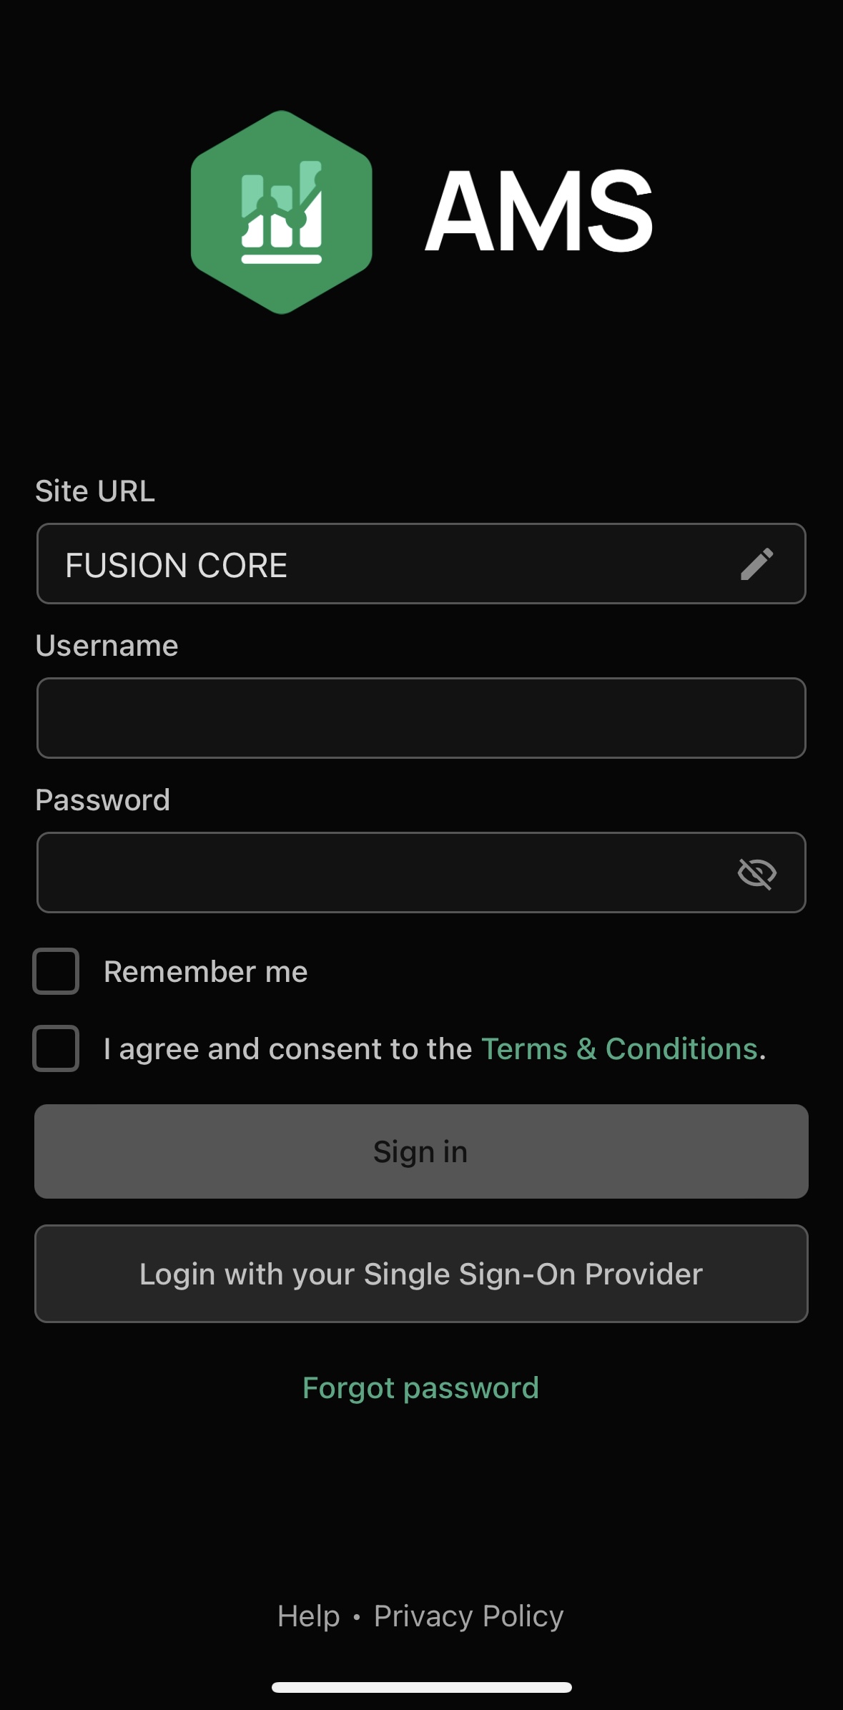Tap the pencil edit icon for Site URL
This screenshot has height=1710, width=843.
[756, 564]
